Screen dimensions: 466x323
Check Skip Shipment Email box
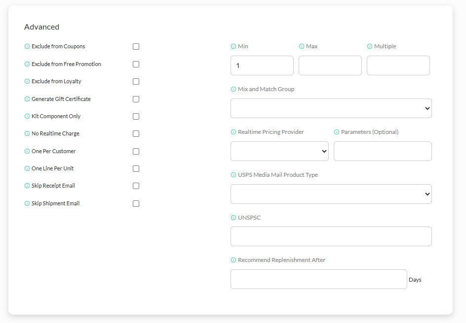click(x=136, y=203)
